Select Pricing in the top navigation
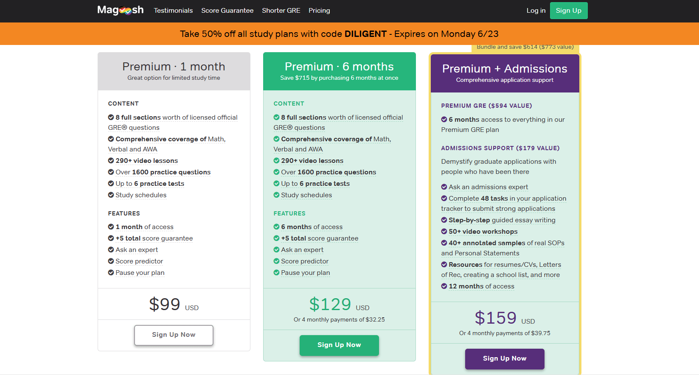 point(319,11)
